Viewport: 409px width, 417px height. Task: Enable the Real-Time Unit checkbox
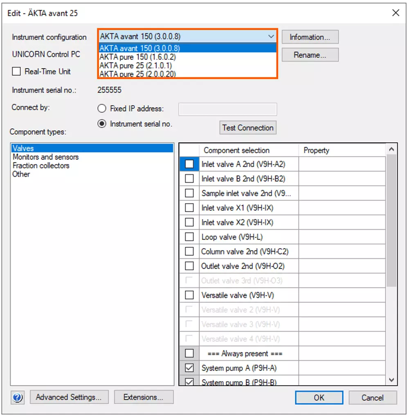click(x=16, y=72)
